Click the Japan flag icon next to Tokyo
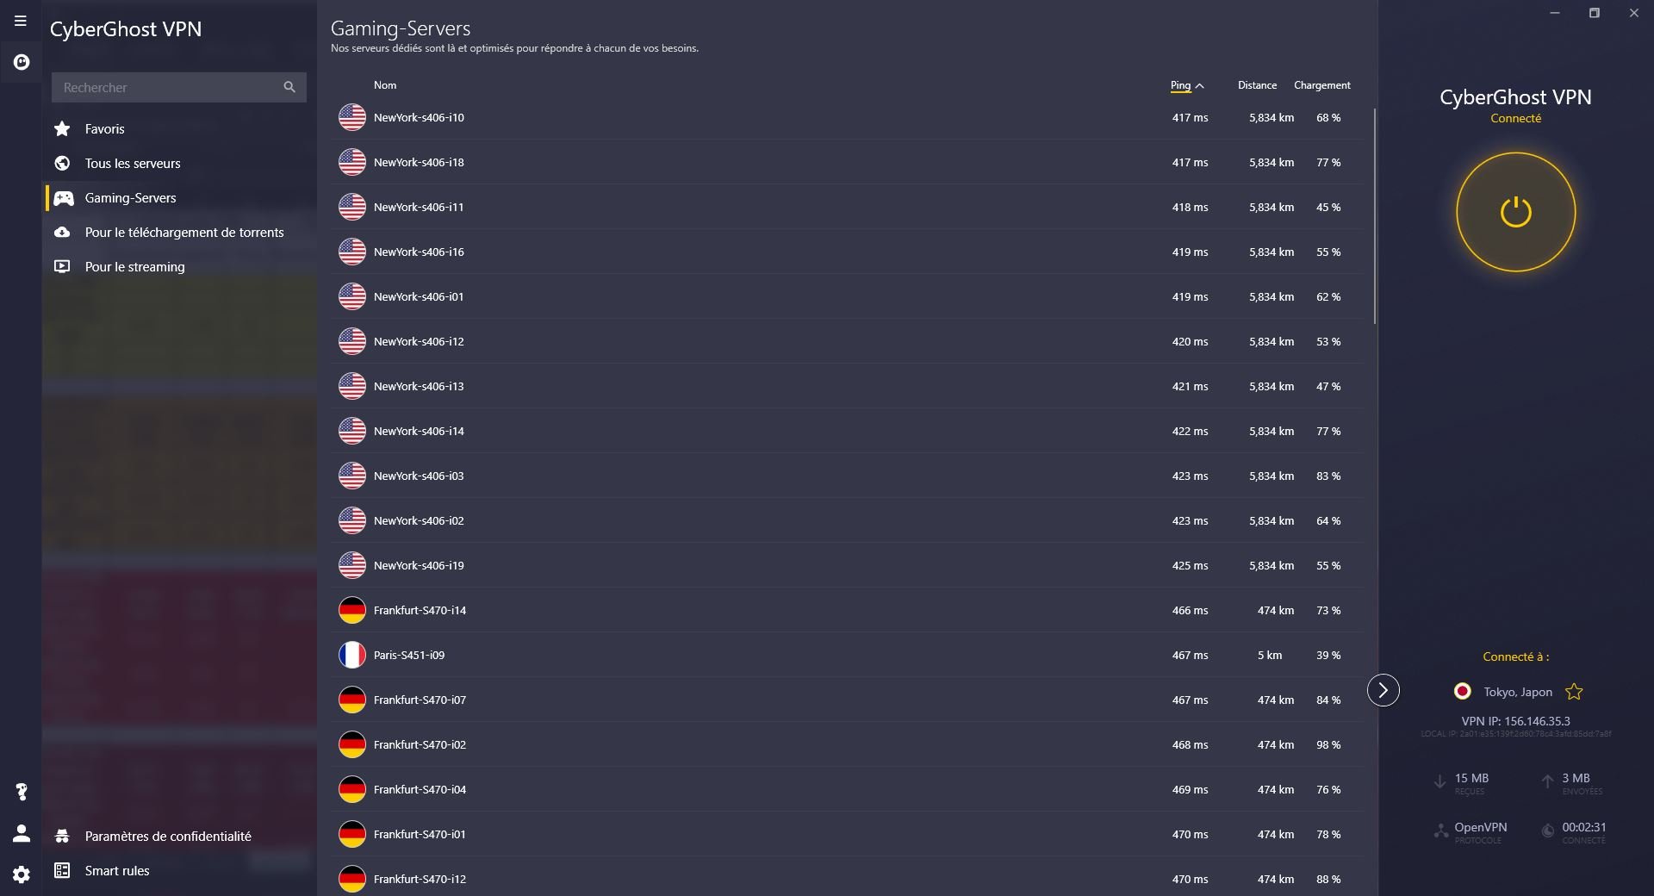1654x896 pixels. tap(1462, 691)
